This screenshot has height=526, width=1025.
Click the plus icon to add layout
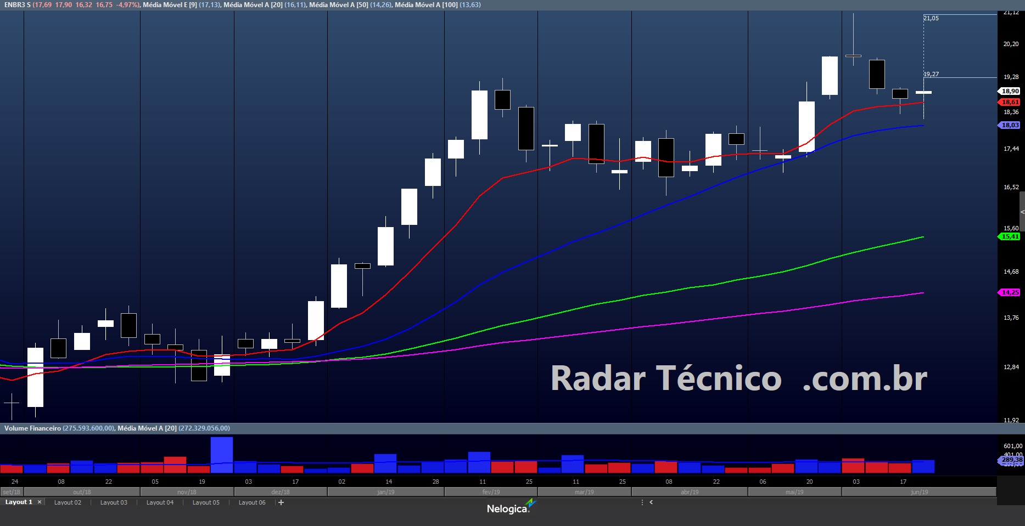point(281,502)
